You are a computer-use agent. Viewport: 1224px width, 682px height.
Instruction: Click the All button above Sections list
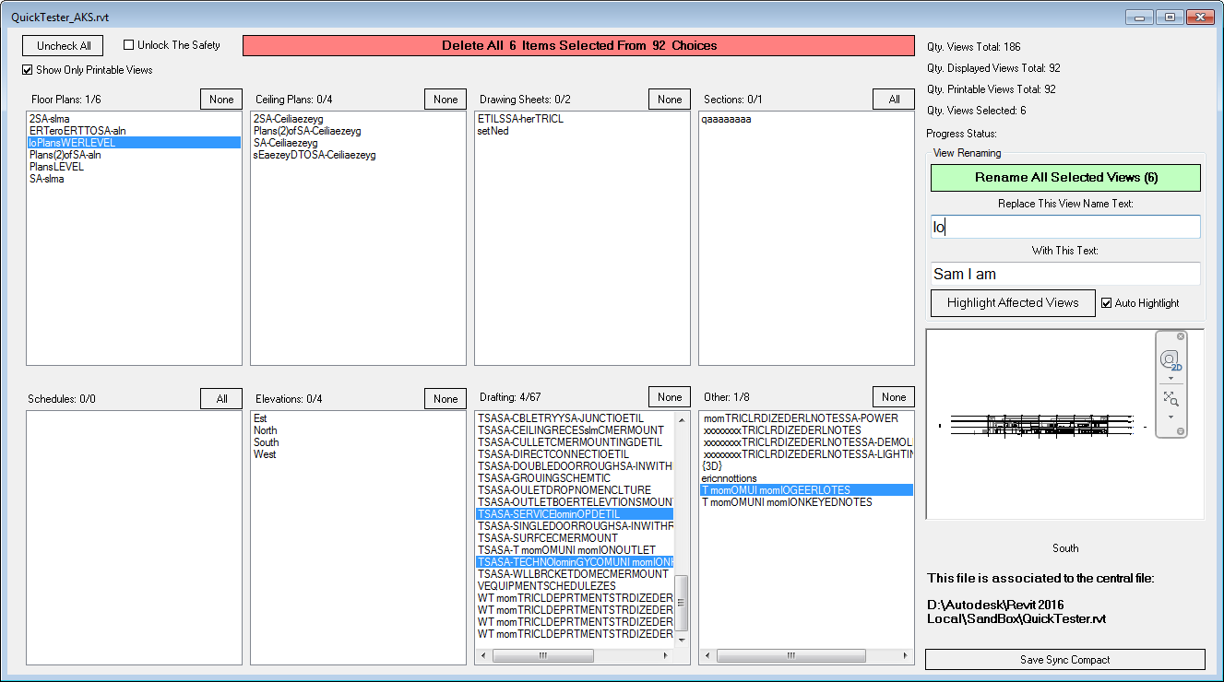[893, 99]
